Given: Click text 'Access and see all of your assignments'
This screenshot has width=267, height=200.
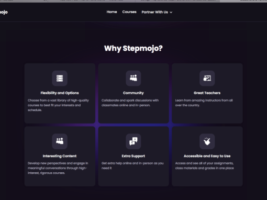Looking at the screenshot, I should [204, 163].
